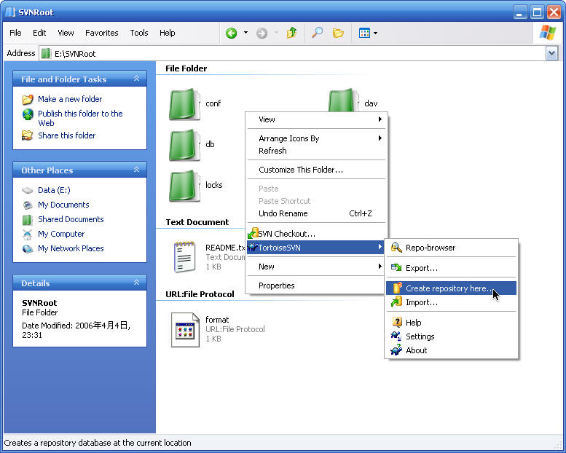Expand the Address bar dropdown arrow
The width and height of the screenshot is (566, 453).
pyautogui.click(x=551, y=53)
